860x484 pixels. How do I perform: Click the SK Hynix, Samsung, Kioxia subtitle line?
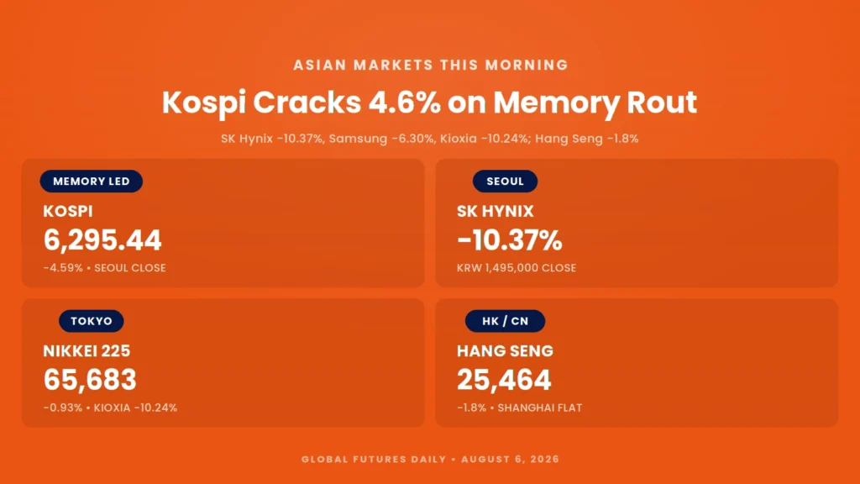point(429,139)
